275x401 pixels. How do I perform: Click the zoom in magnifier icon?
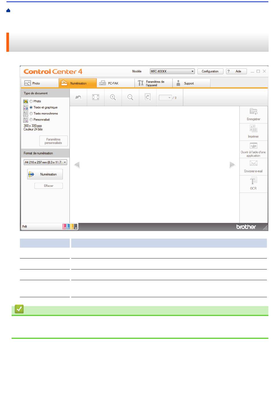(113, 97)
